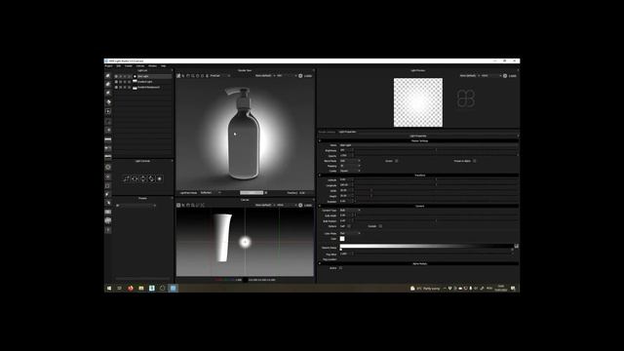The width and height of the screenshot is (624, 351).
Task: Open the Canvas menu
Action: (x=140, y=66)
